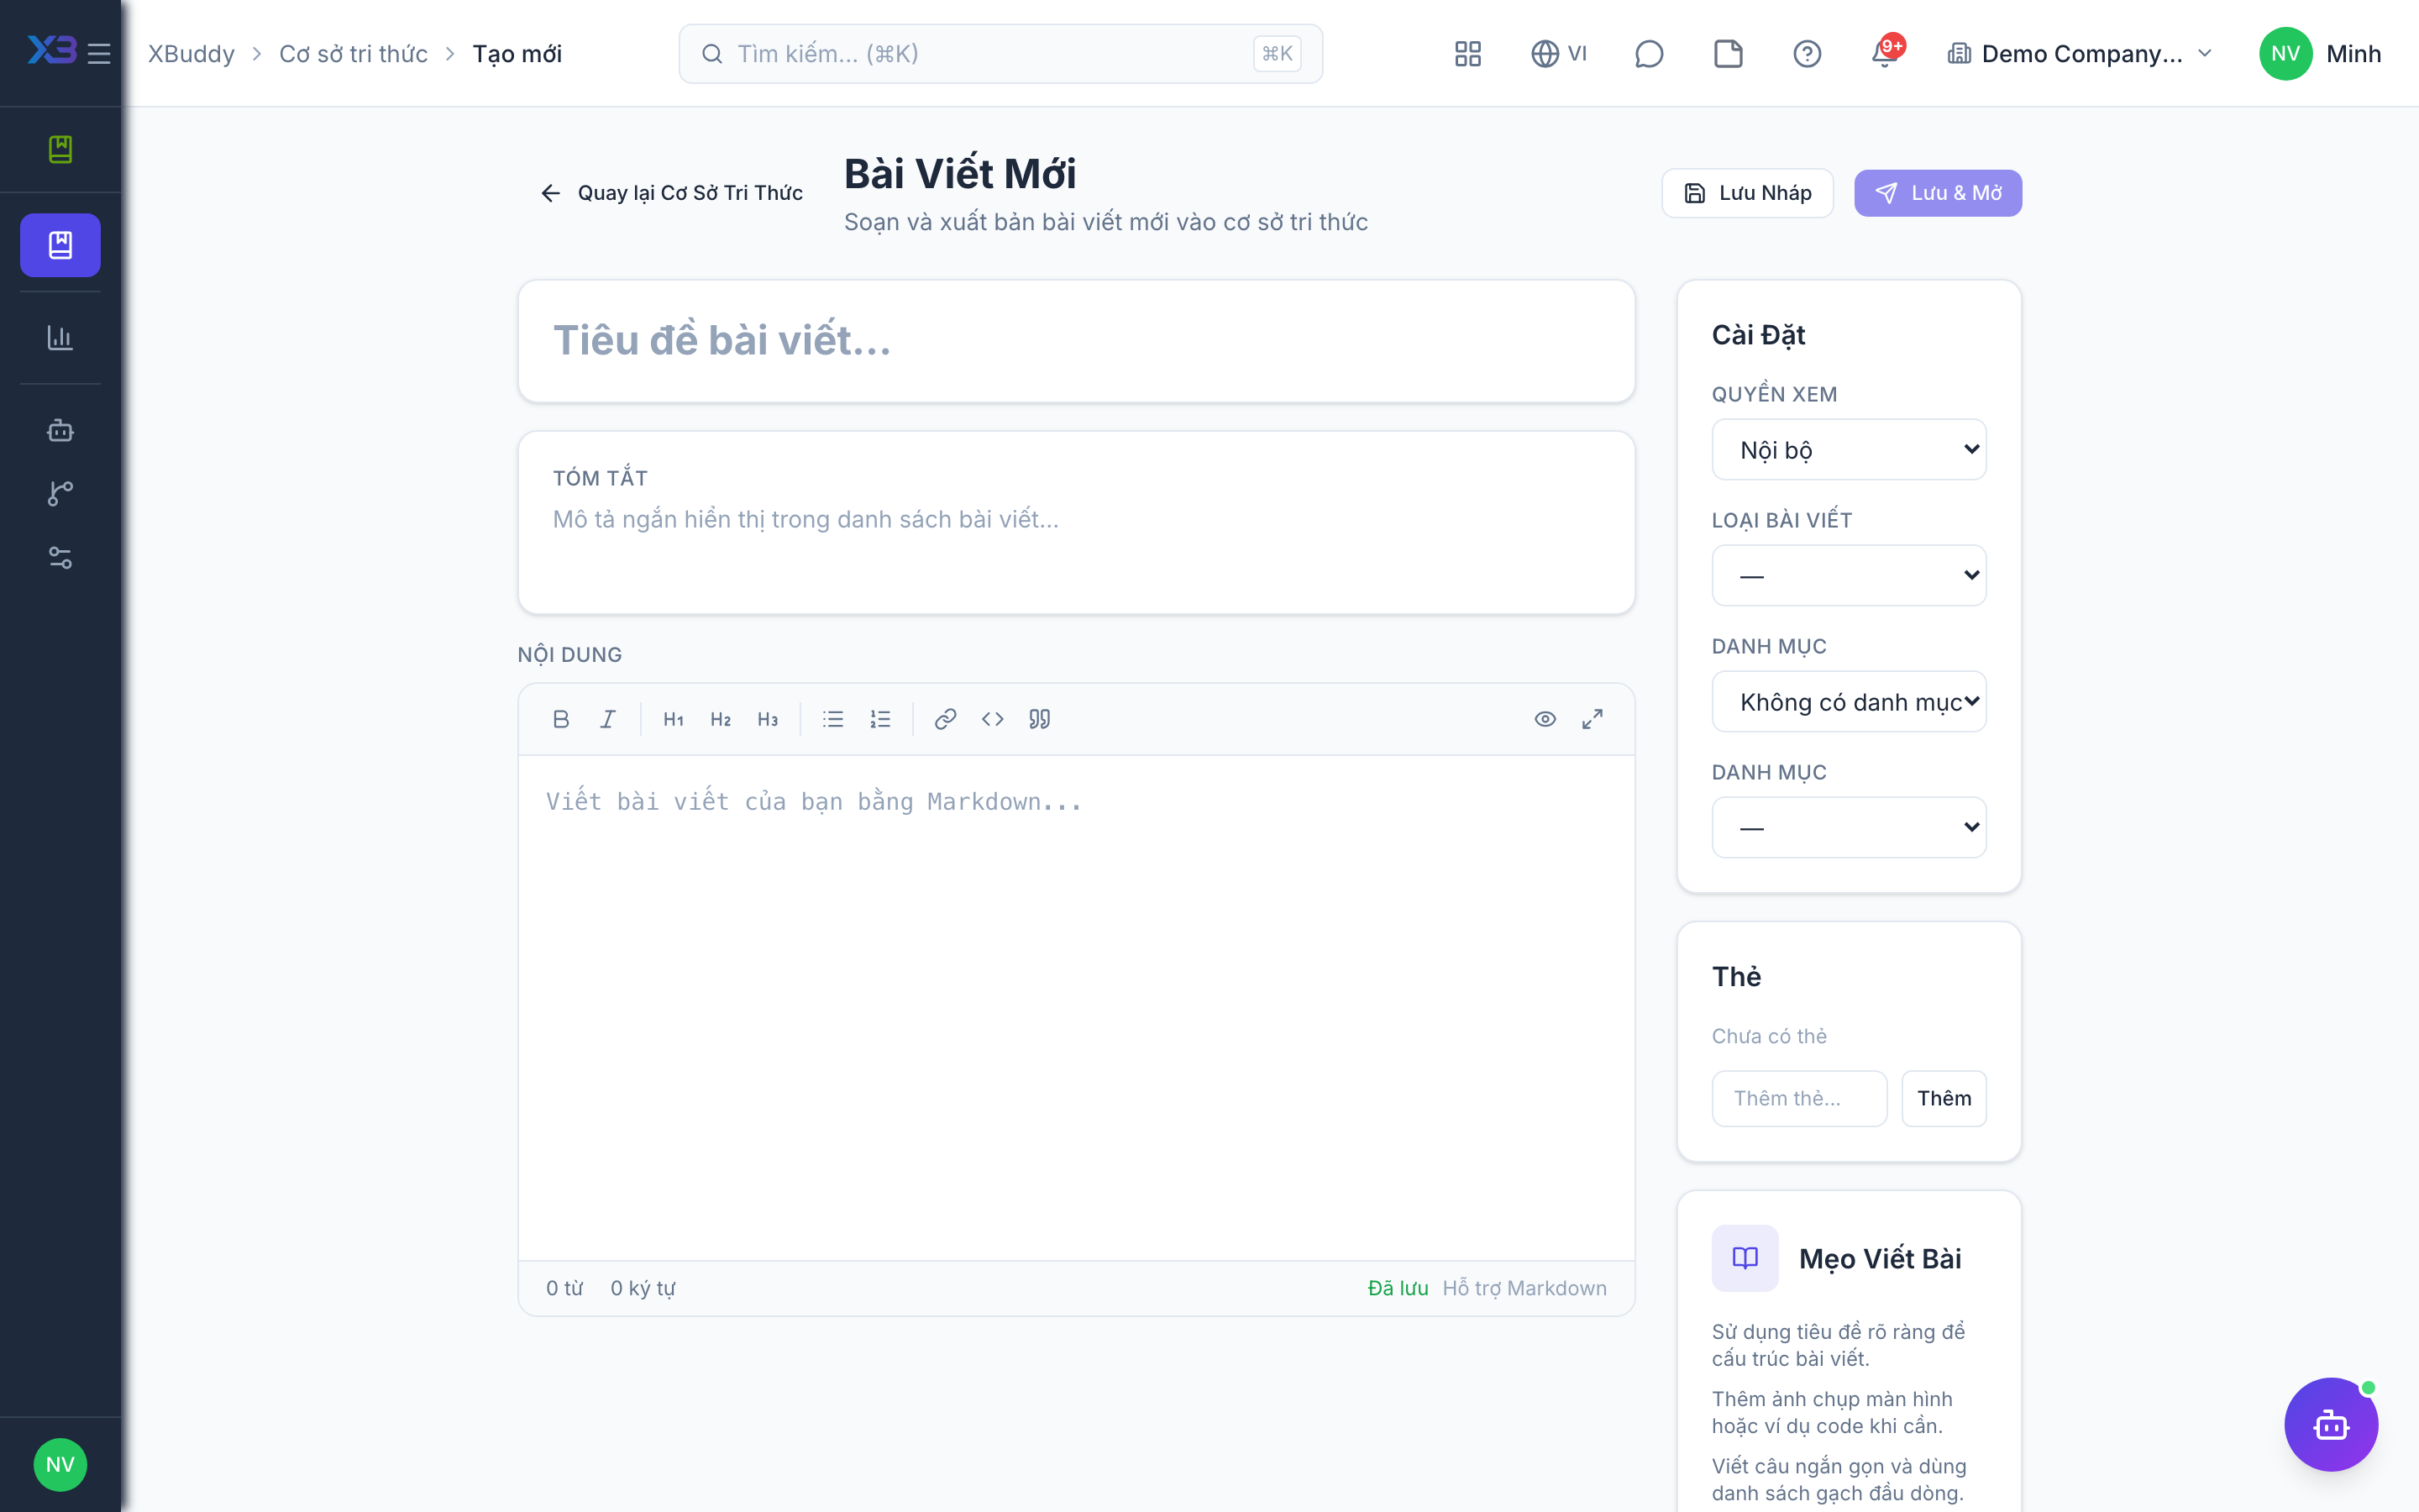Screen dimensions: 2419x1512
Task: Insert blockquote
Action: point(1040,719)
